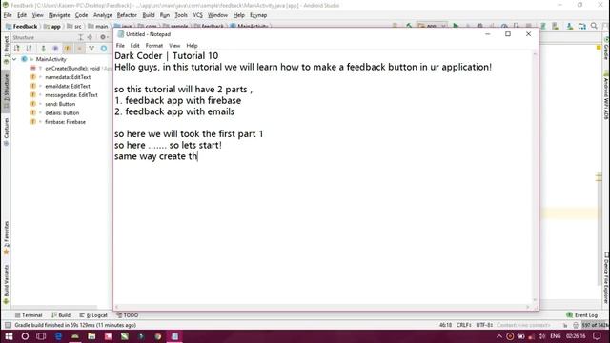Open AVD Manager toolbar icon
This screenshot has height=343, width=610.
[x=555, y=26]
